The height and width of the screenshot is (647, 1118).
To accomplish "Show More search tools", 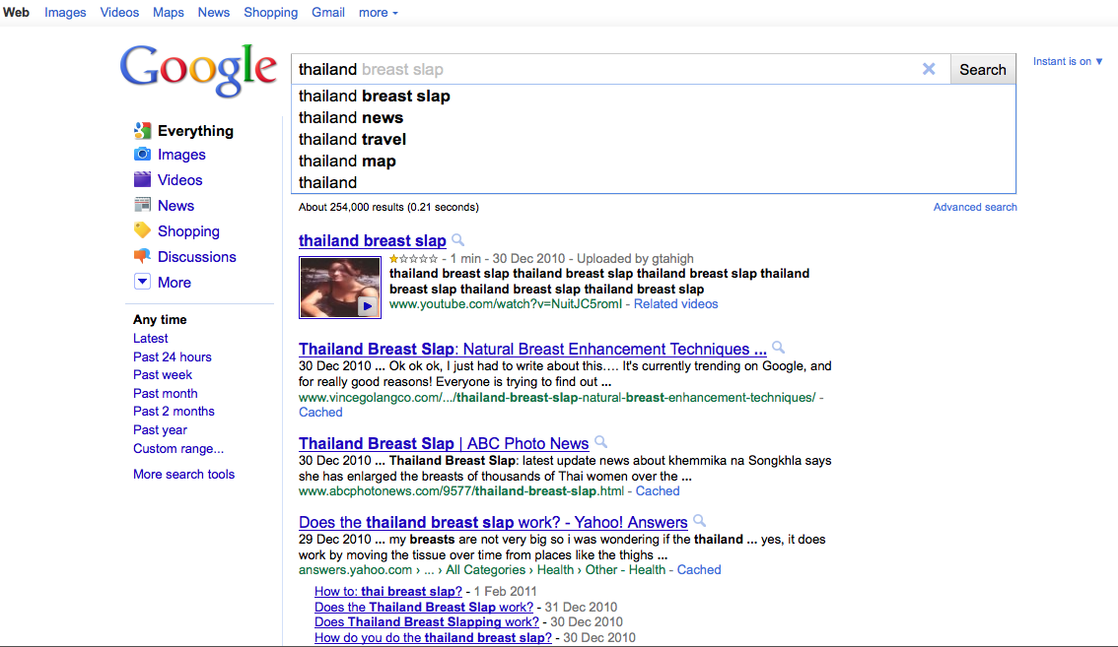I will pos(184,474).
